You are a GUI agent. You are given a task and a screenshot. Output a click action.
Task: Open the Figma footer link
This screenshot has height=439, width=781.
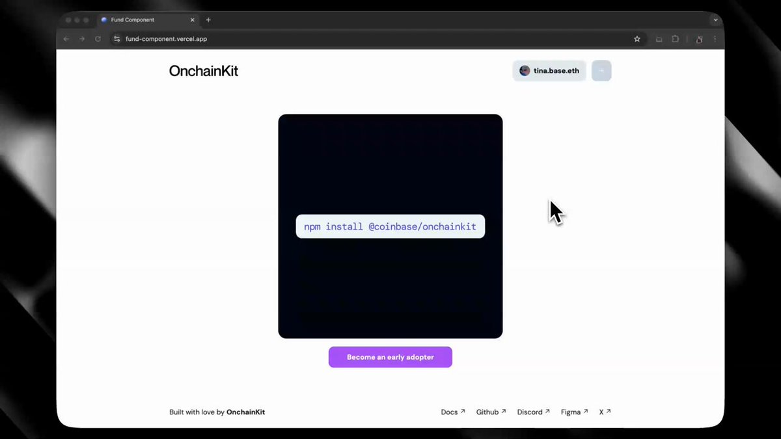tap(575, 412)
